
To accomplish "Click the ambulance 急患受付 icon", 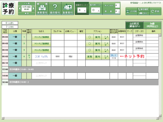I will pos(68,8).
